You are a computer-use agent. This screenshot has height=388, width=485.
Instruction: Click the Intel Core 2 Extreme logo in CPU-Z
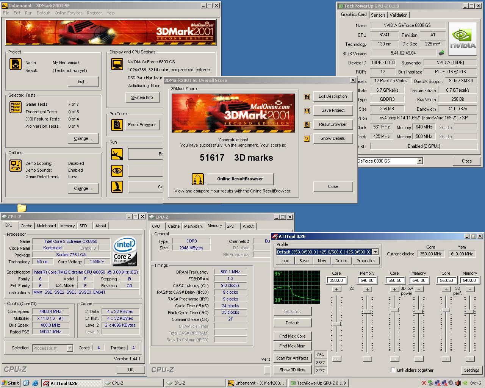click(125, 252)
